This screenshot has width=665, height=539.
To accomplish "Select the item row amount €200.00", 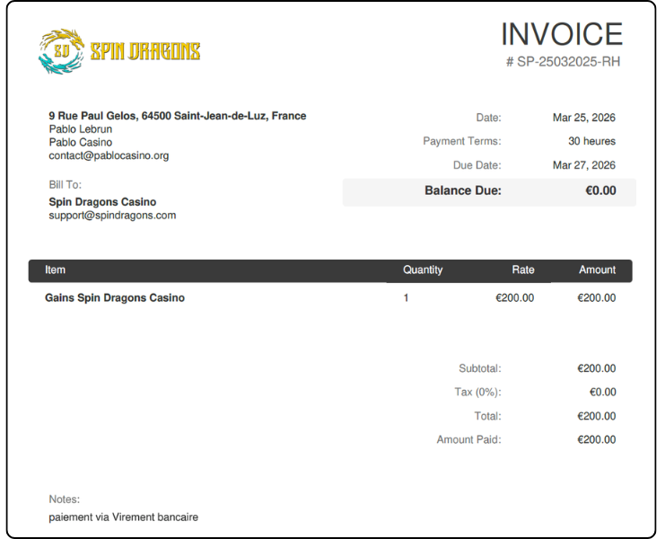I will tap(596, 298).
